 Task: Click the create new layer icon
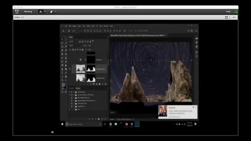[x=102, y=84]
